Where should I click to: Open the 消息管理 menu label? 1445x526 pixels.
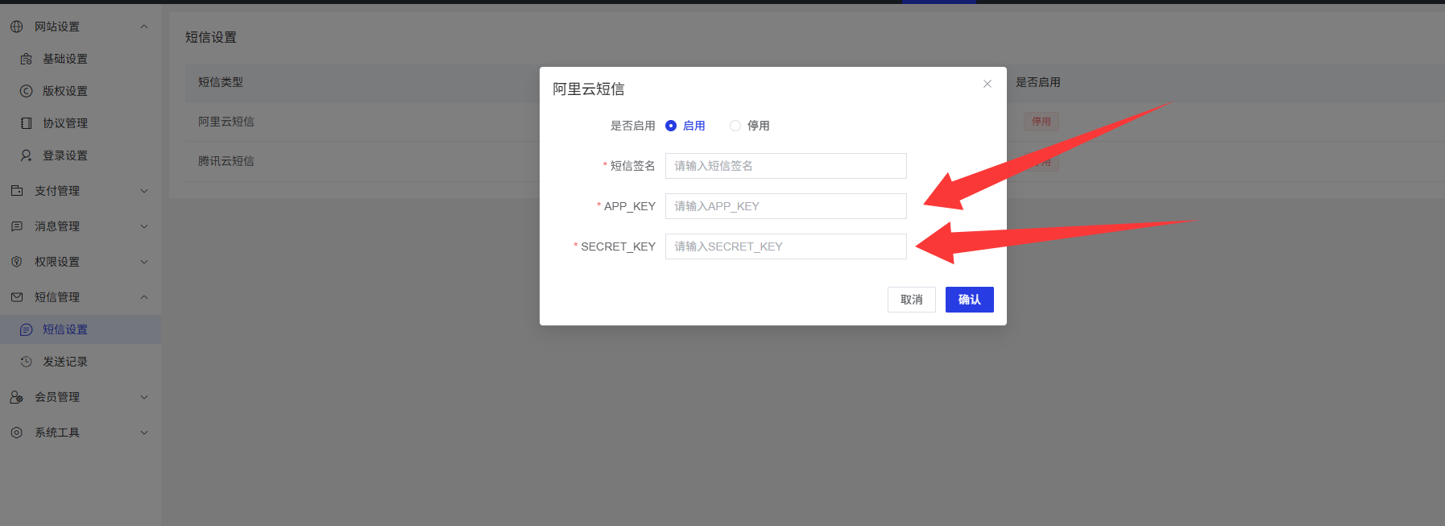tap(57, 226)
